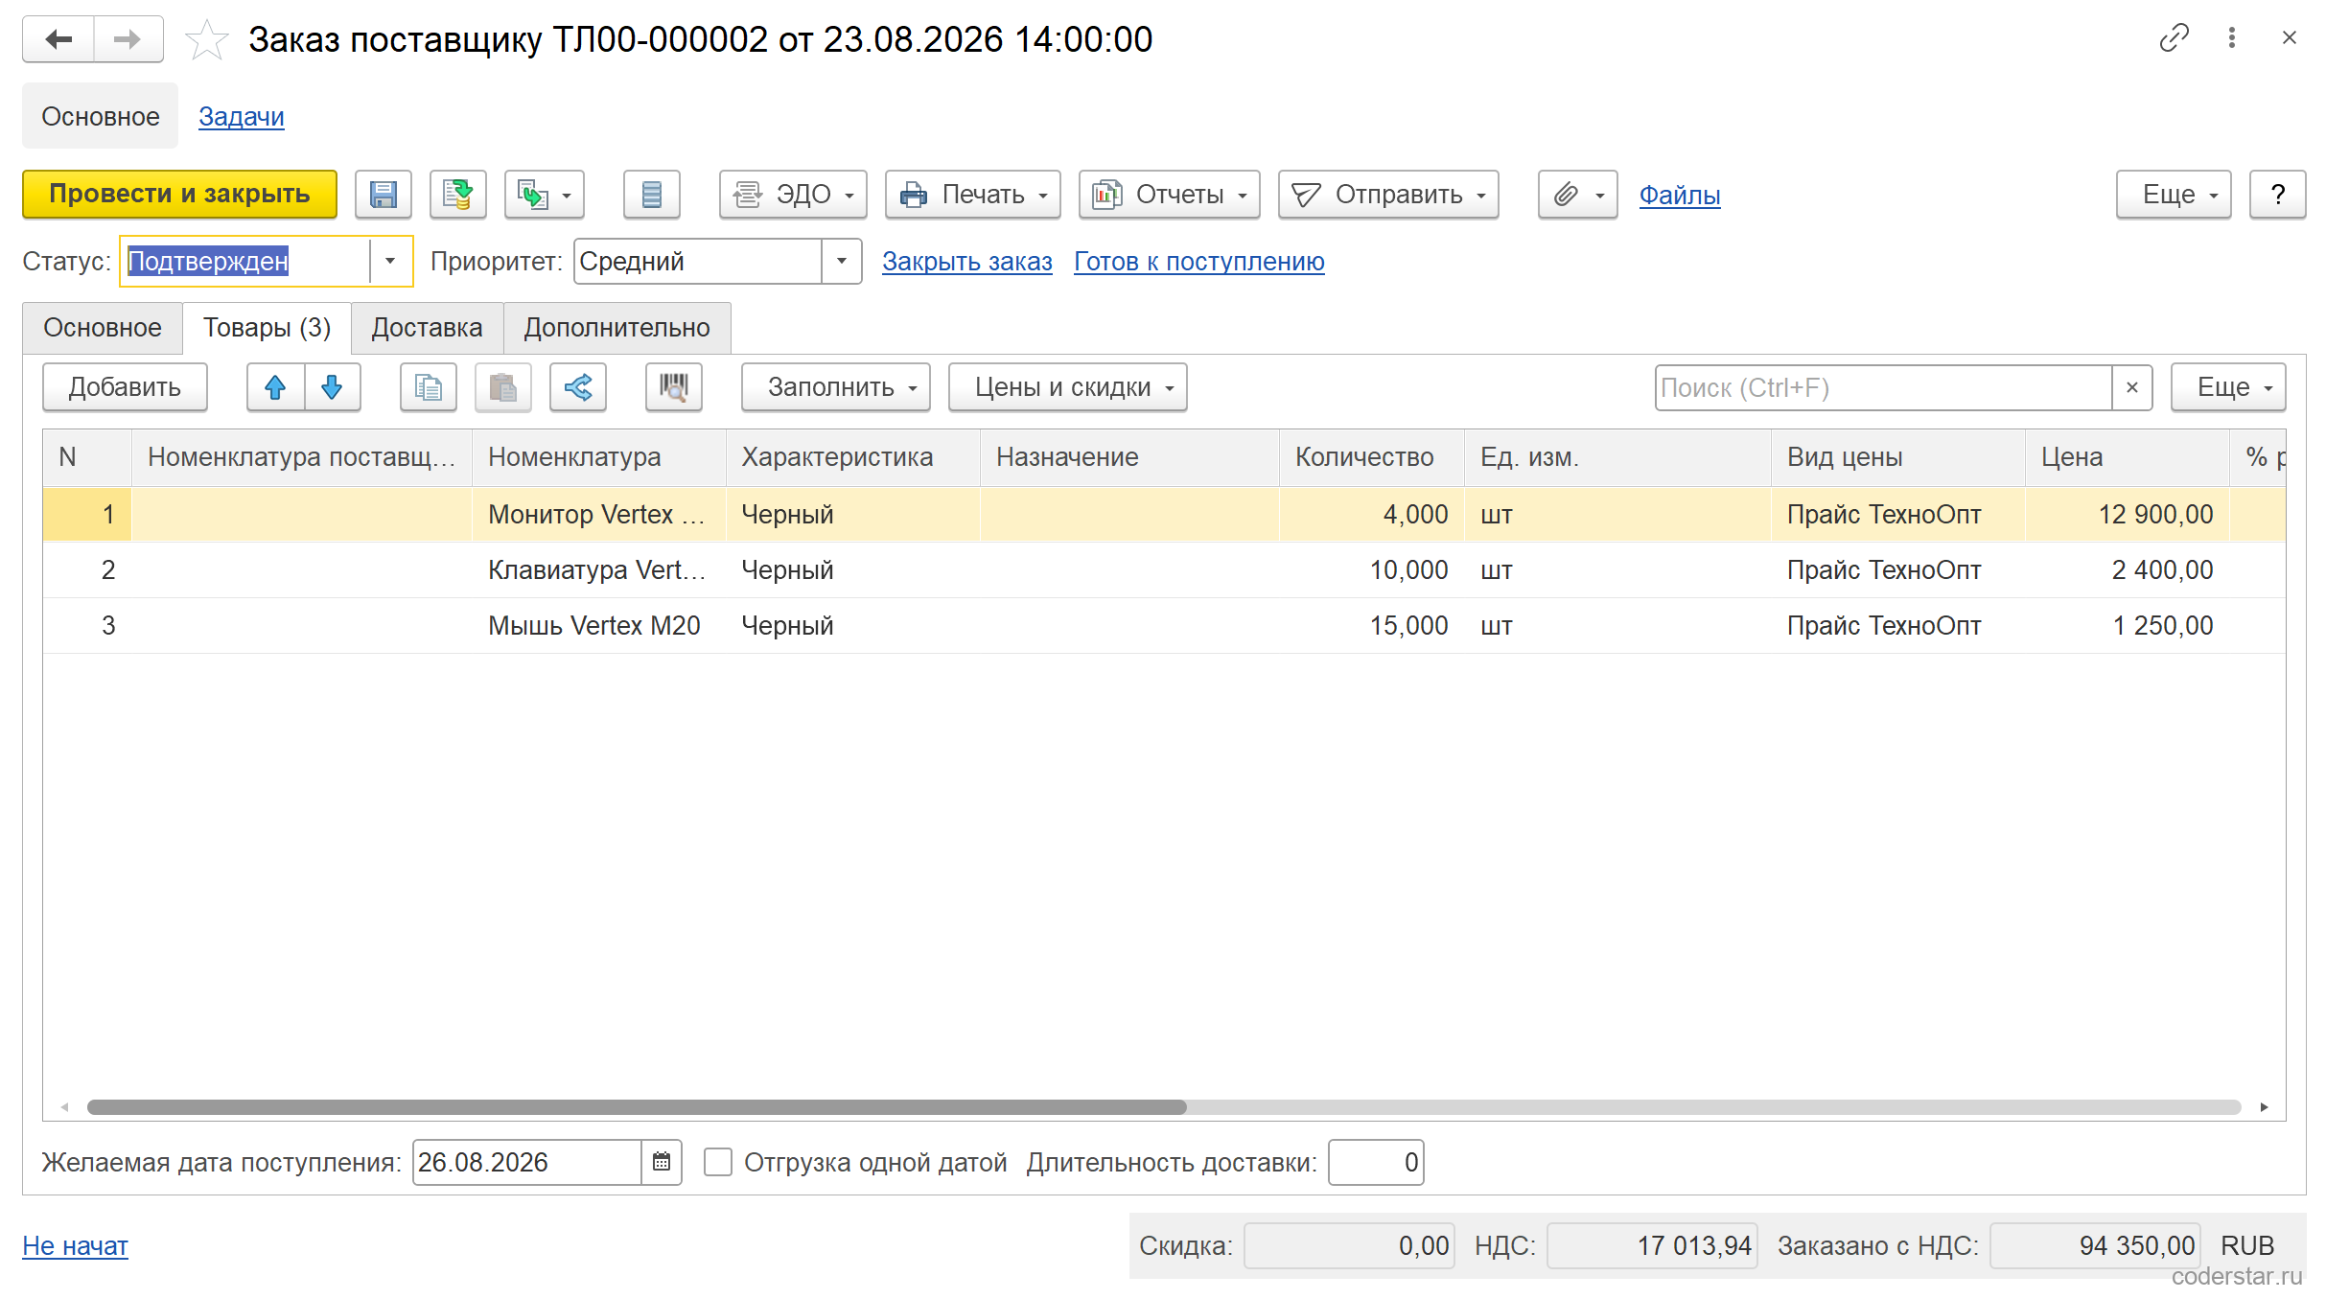Move row down with blue down arrow
Viewport: 2326px width, 1299px height.
click(332, 387)
